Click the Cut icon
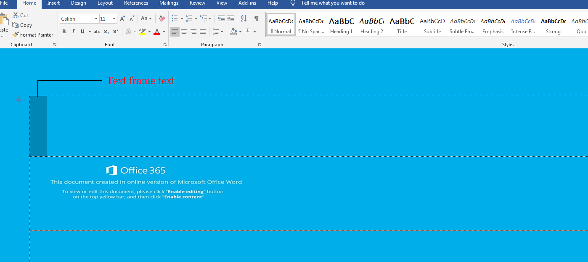Image resolution: width=588 pixels, height=262 pixels. (16, 15)
